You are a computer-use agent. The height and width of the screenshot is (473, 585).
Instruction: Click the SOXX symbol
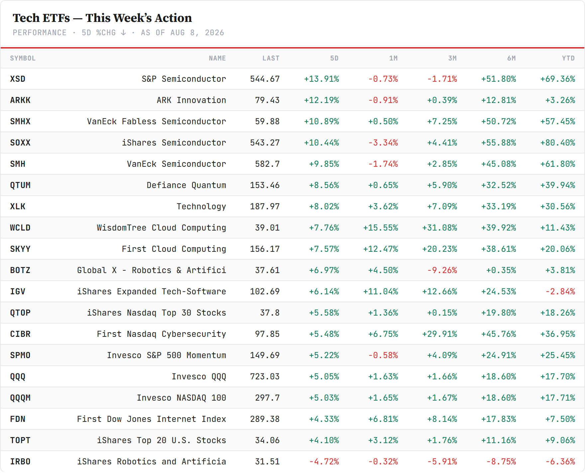tap(20, 143)
